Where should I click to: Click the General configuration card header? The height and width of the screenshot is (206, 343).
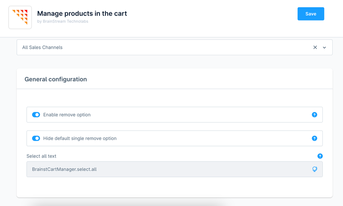tap(56, 79)
